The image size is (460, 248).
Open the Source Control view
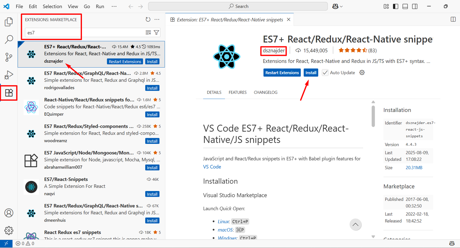click(x=9, y=57)
